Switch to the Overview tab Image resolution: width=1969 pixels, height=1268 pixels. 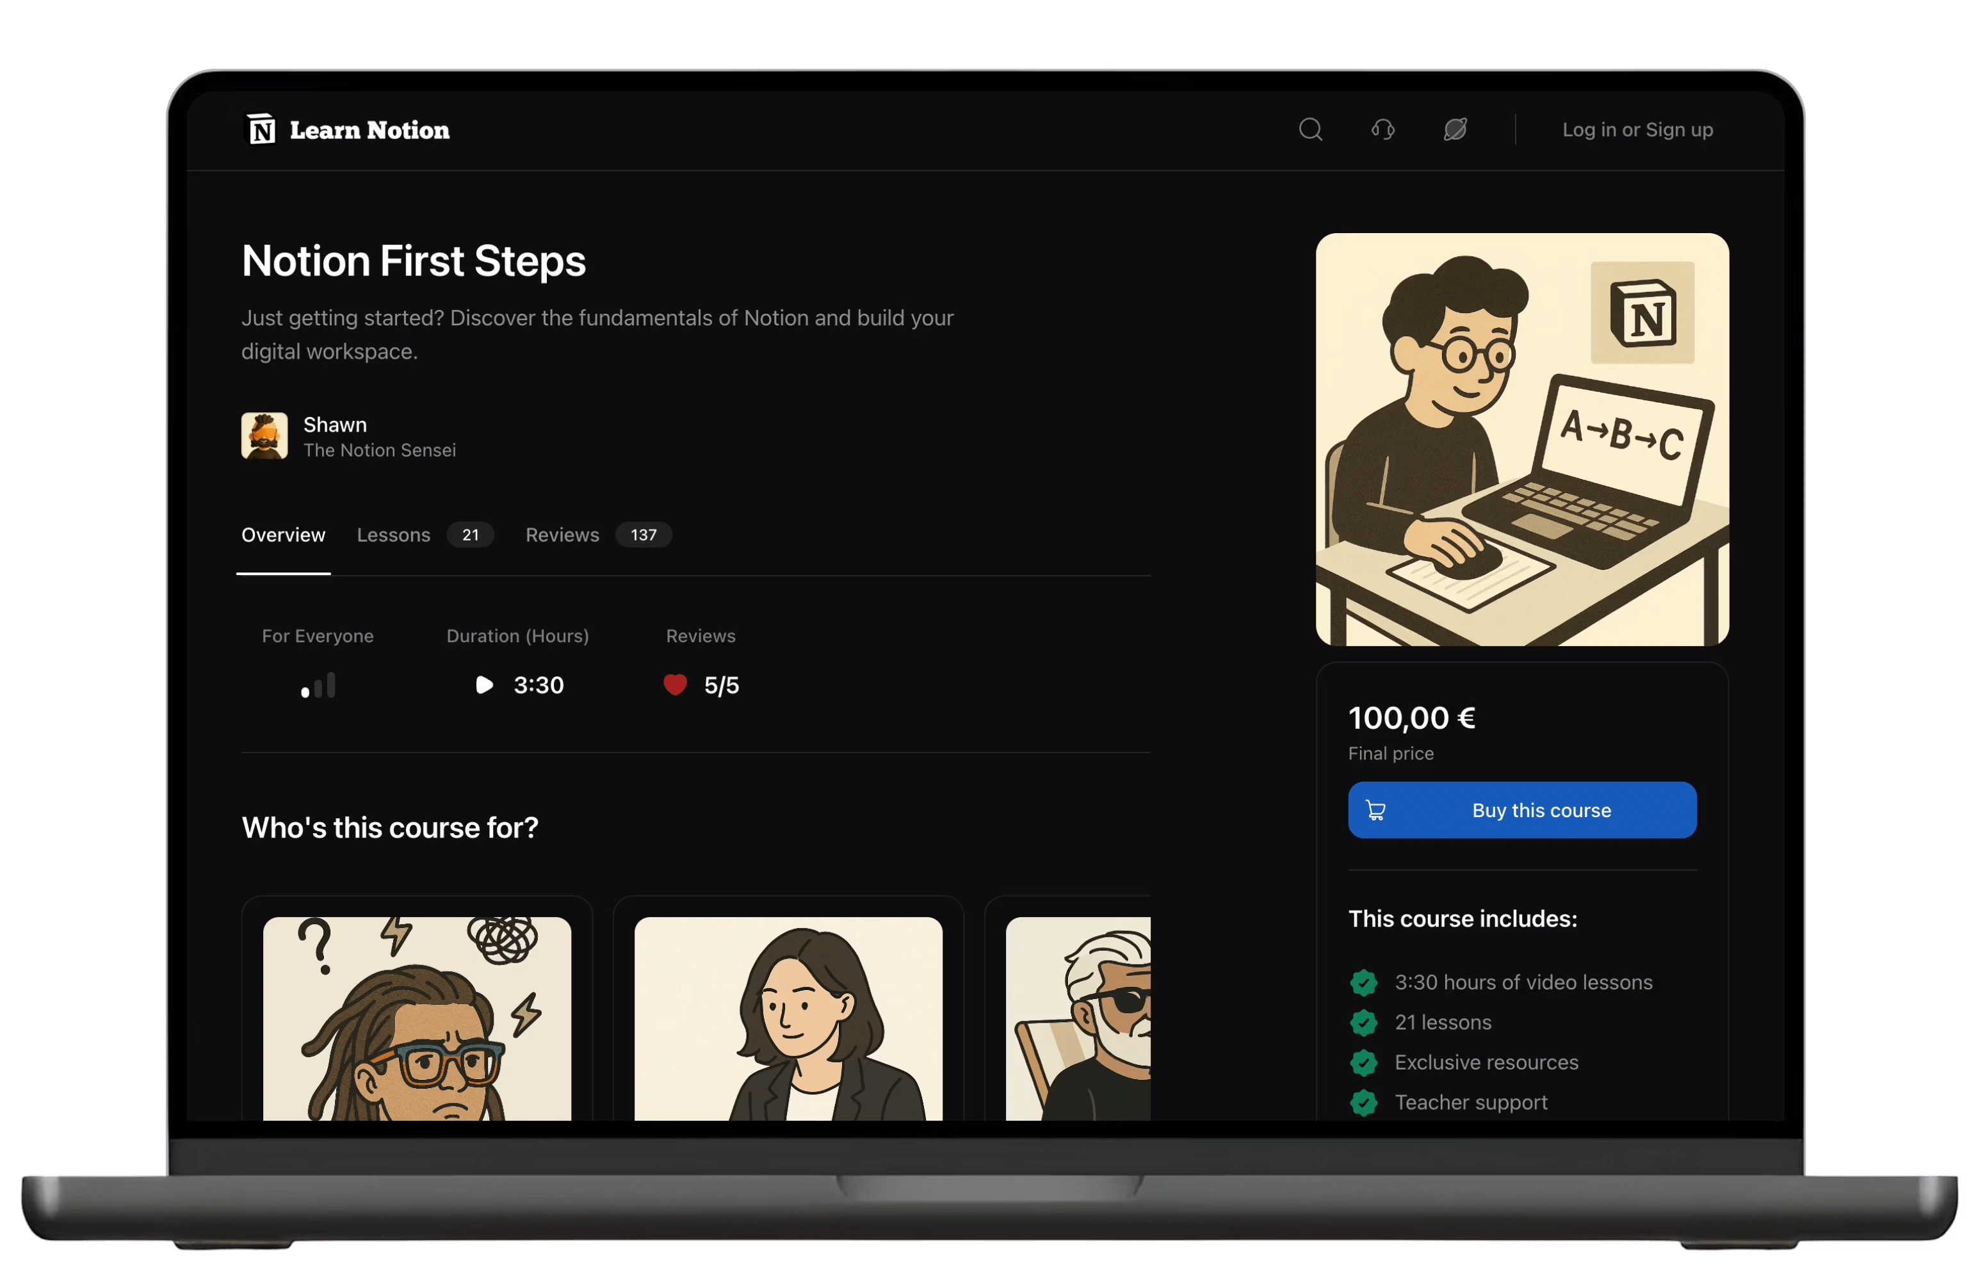pos(283,535)
